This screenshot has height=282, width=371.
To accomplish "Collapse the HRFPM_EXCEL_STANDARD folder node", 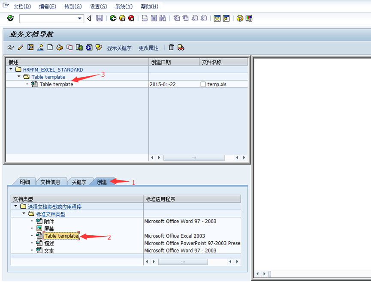I will click(x=11, y=69).
